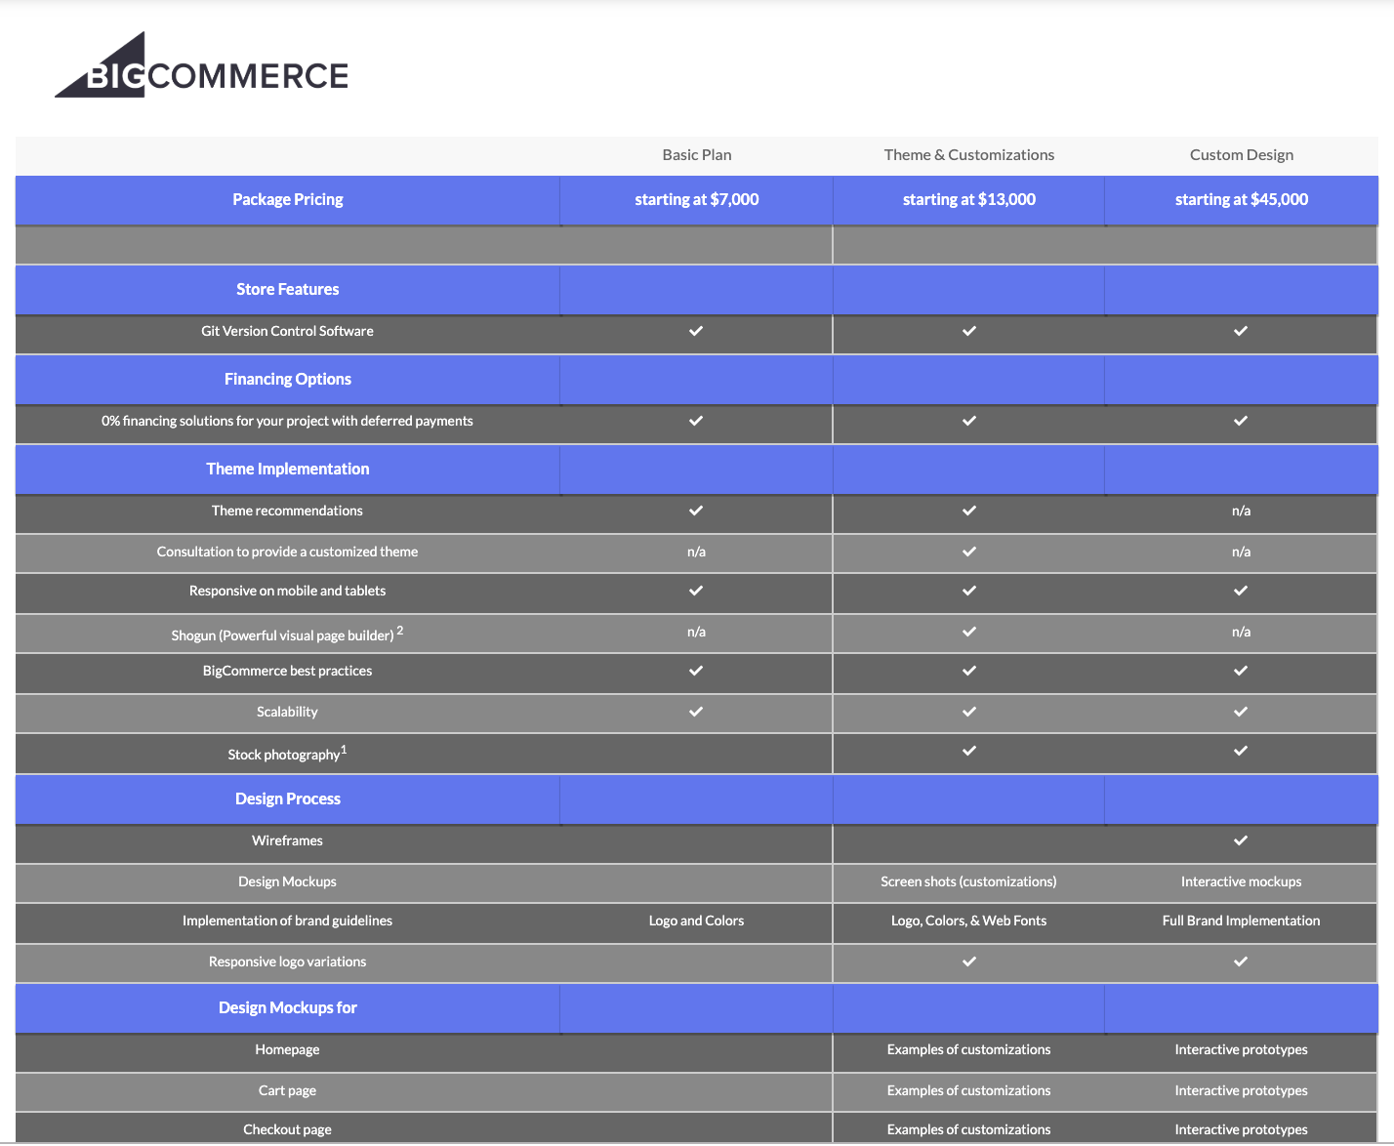Click 'starting at $13,000' price
Screen dimensions: 1394x1146
pos(969,199)
